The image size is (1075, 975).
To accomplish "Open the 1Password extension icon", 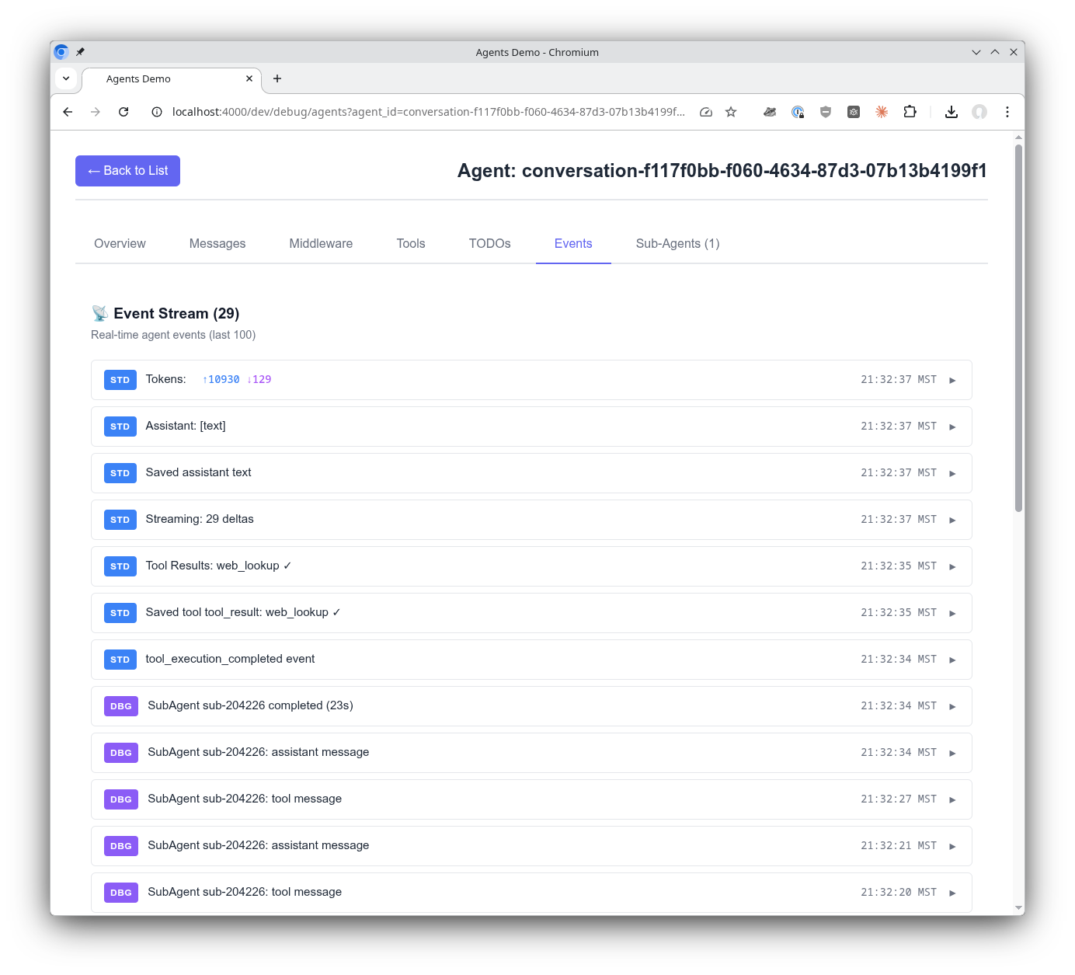I will pyautogui.click(x=798, y=112).
